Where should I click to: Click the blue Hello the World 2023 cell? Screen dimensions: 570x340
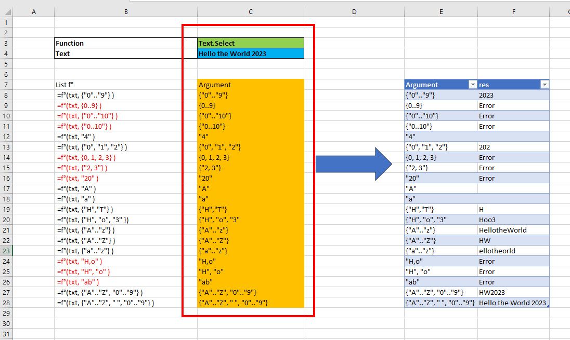point(251,53)
